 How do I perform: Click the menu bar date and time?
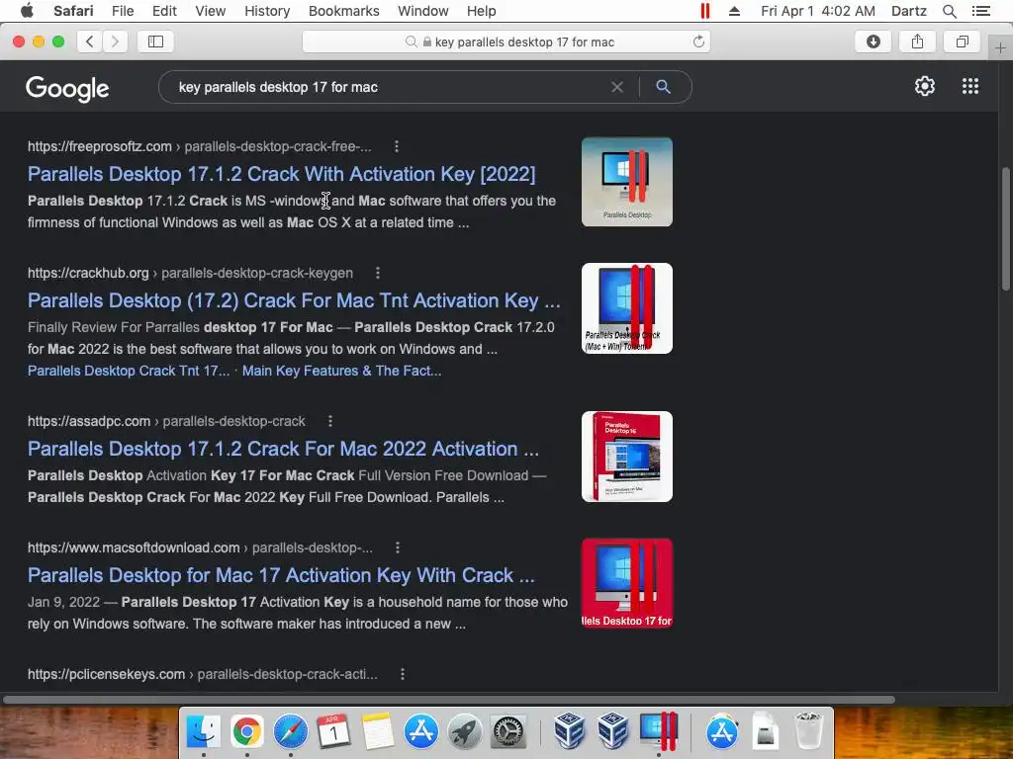818,11
